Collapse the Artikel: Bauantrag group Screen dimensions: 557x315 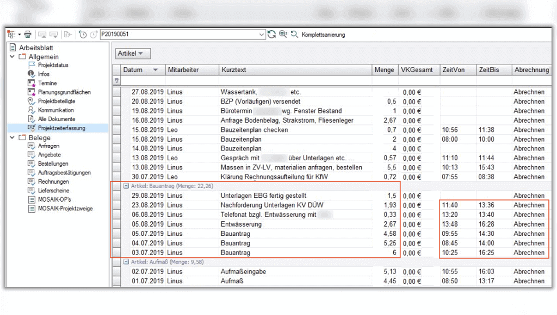click(126, 186)
